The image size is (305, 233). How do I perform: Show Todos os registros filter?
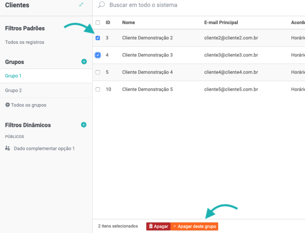[x=25, y=42]
